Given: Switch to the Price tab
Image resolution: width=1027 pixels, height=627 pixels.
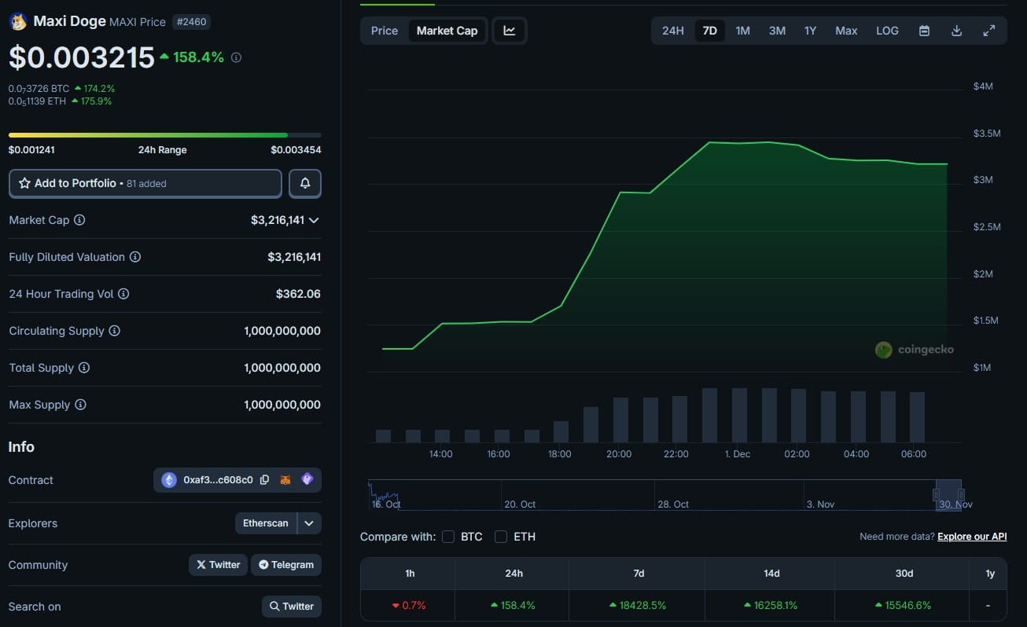Looking at the screenshot, I should click(x=384, y=30).
